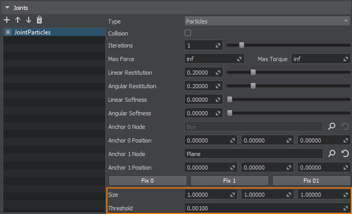Image resolution: width=352 pixels, height=214 pixels.
Task: Add a new joint with the plus icon
Action: click(x=7, y=20)
